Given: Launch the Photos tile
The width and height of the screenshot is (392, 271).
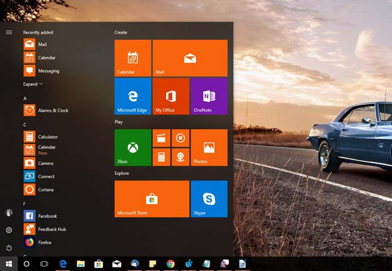Looking at the screenshot, I should [x=209, y=147].
